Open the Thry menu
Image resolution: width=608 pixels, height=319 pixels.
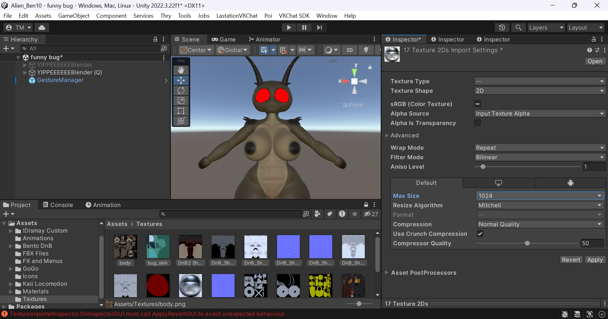point(165,16)
